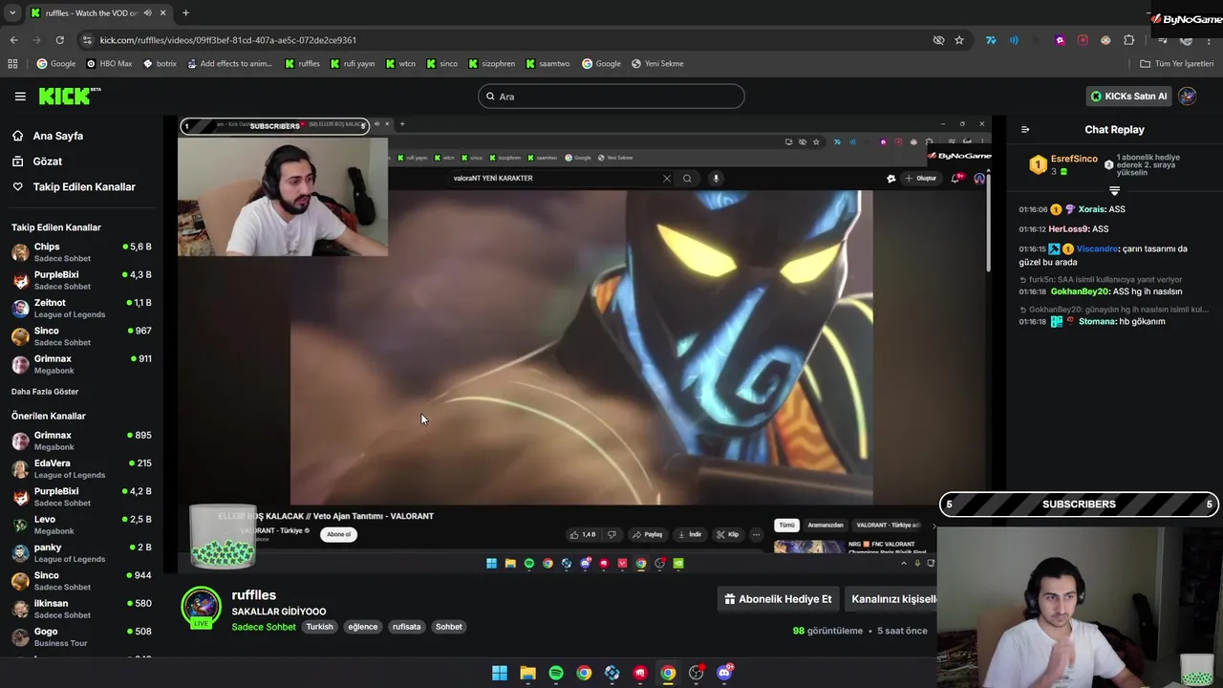1223x688 pixels.
Task: Open the botrix bookmark
Action: [160, 64]
